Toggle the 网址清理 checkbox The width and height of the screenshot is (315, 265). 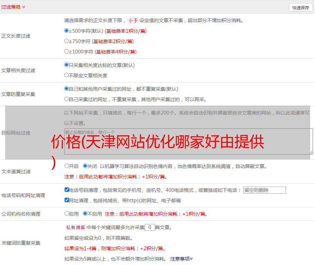[x=67, y=200]
